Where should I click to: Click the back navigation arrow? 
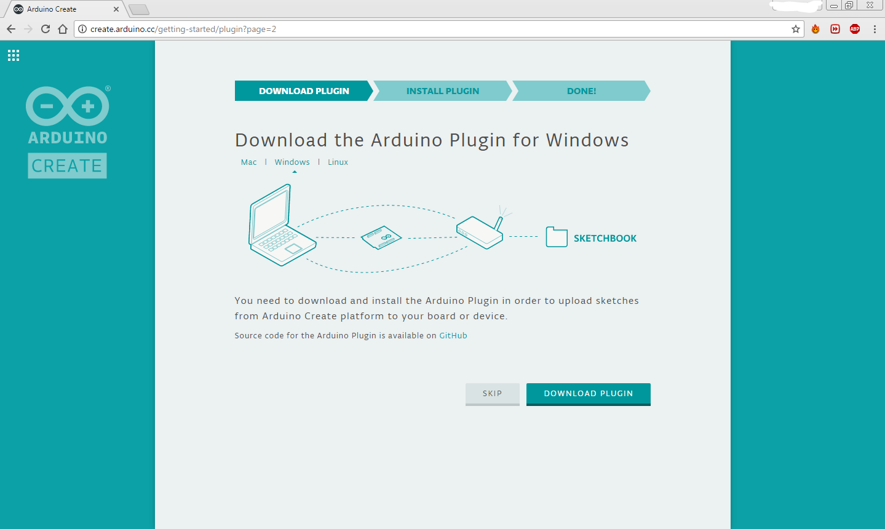coord(10,28)
